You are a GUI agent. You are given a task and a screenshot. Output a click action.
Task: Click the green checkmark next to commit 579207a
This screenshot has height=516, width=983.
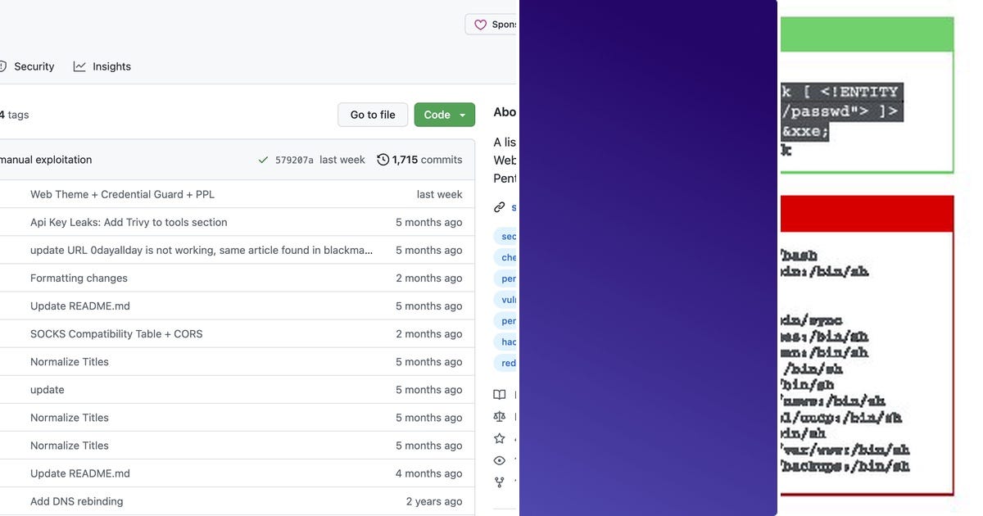(263, 159)
